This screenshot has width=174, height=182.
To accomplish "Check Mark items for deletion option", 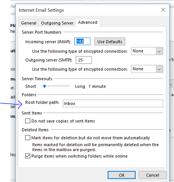I will coord(28,138).
